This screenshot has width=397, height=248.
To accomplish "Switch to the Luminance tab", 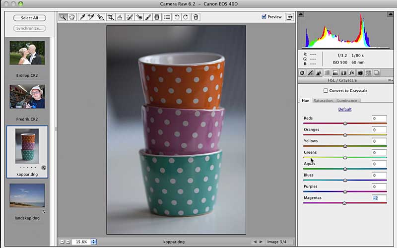I will [347, 101].
